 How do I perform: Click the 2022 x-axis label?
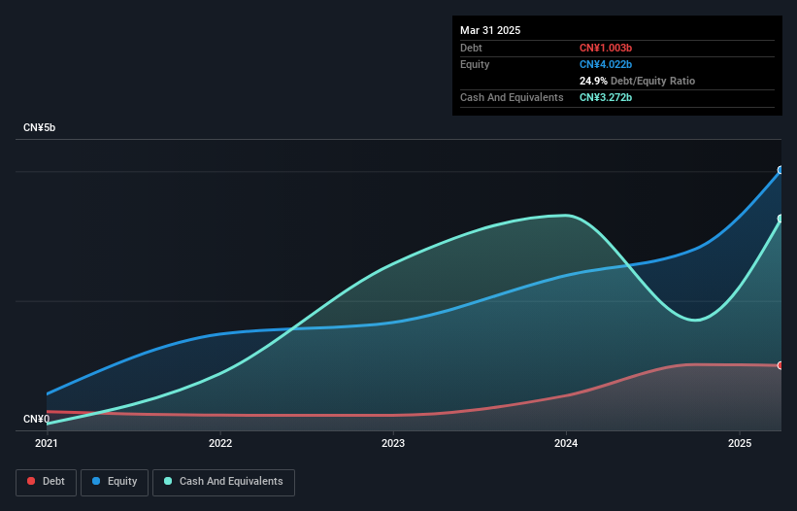pos(220,443)
